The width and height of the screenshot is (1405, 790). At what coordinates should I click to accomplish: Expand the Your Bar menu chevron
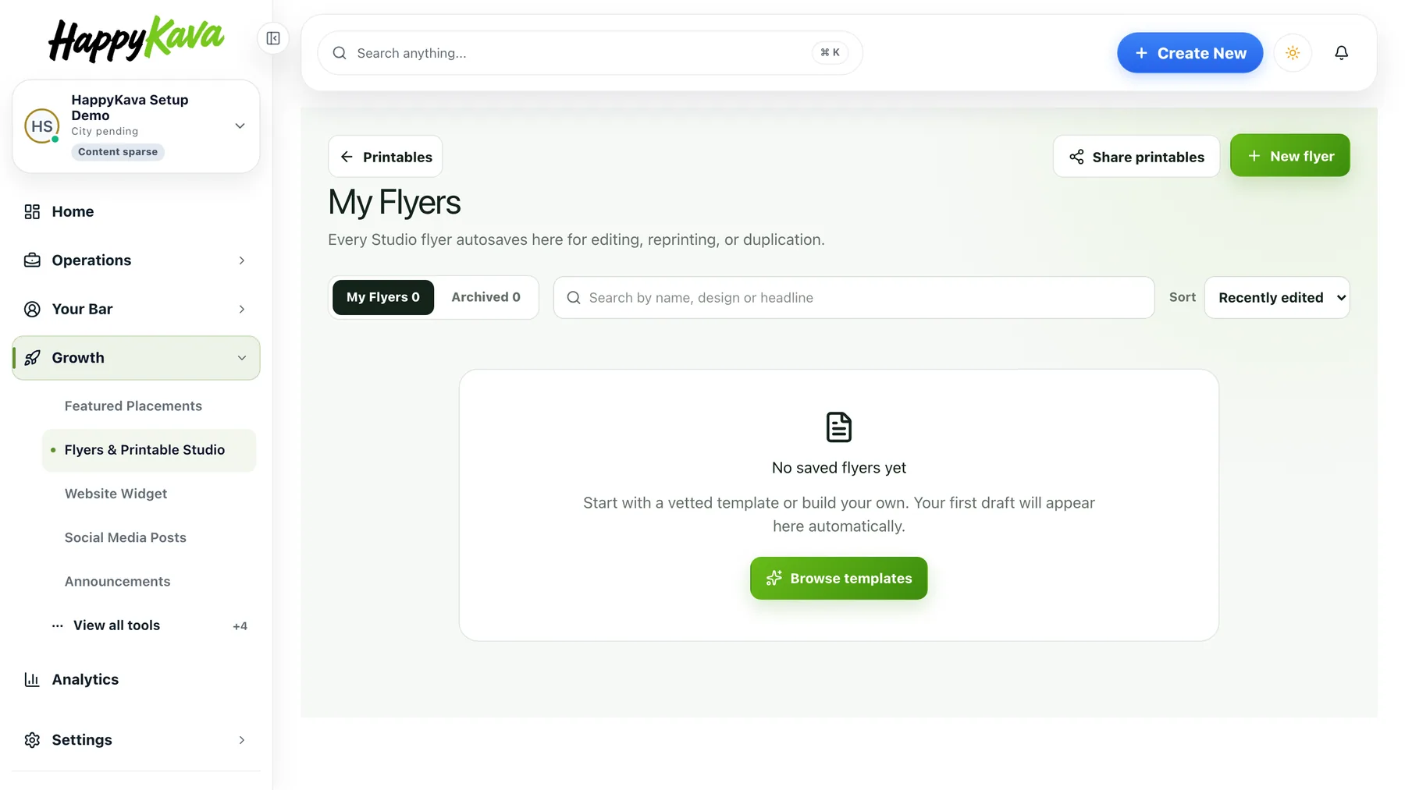pyautogui.click(x=242, y=310)
